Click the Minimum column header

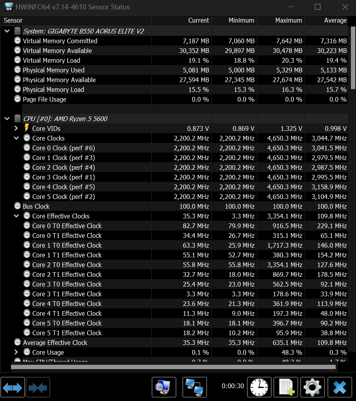tap(234, 21)
